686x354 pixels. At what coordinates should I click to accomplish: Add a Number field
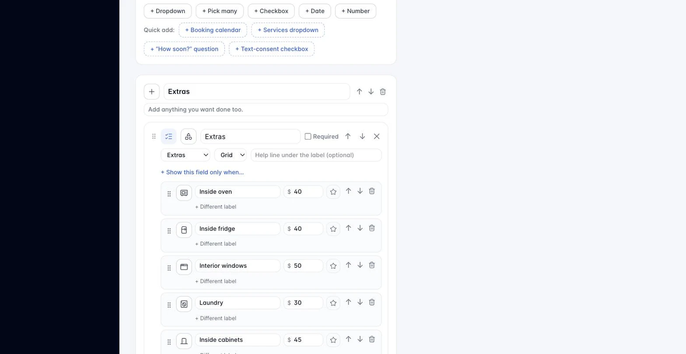[356, 11]
